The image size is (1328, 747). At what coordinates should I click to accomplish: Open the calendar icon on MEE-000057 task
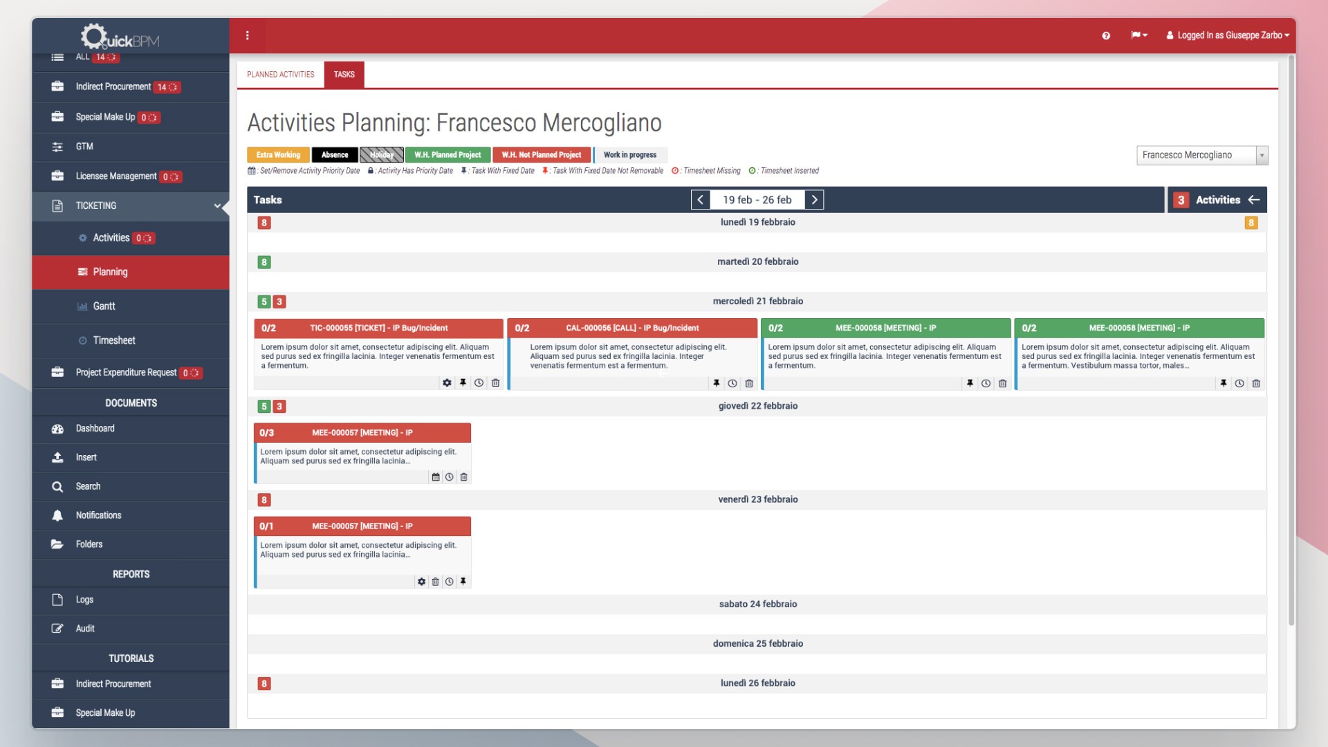(435, 477)
